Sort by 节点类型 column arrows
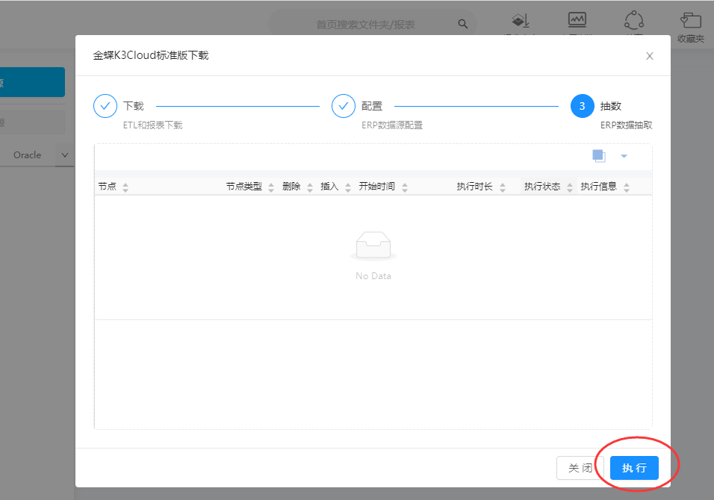 pos(271,187)
